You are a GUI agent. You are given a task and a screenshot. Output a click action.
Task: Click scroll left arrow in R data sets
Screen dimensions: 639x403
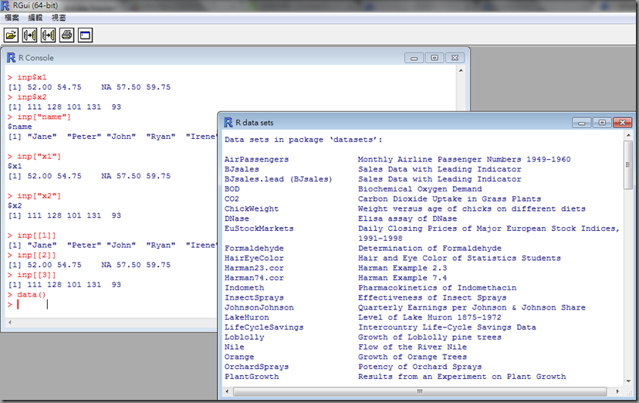pos(227,391)
